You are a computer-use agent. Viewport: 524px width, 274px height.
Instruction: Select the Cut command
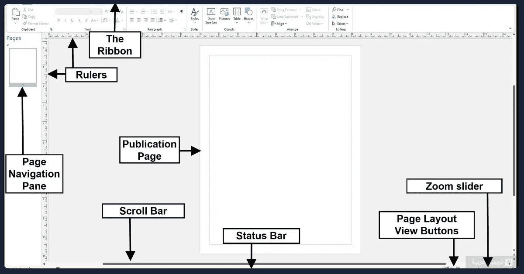point(28,10)
